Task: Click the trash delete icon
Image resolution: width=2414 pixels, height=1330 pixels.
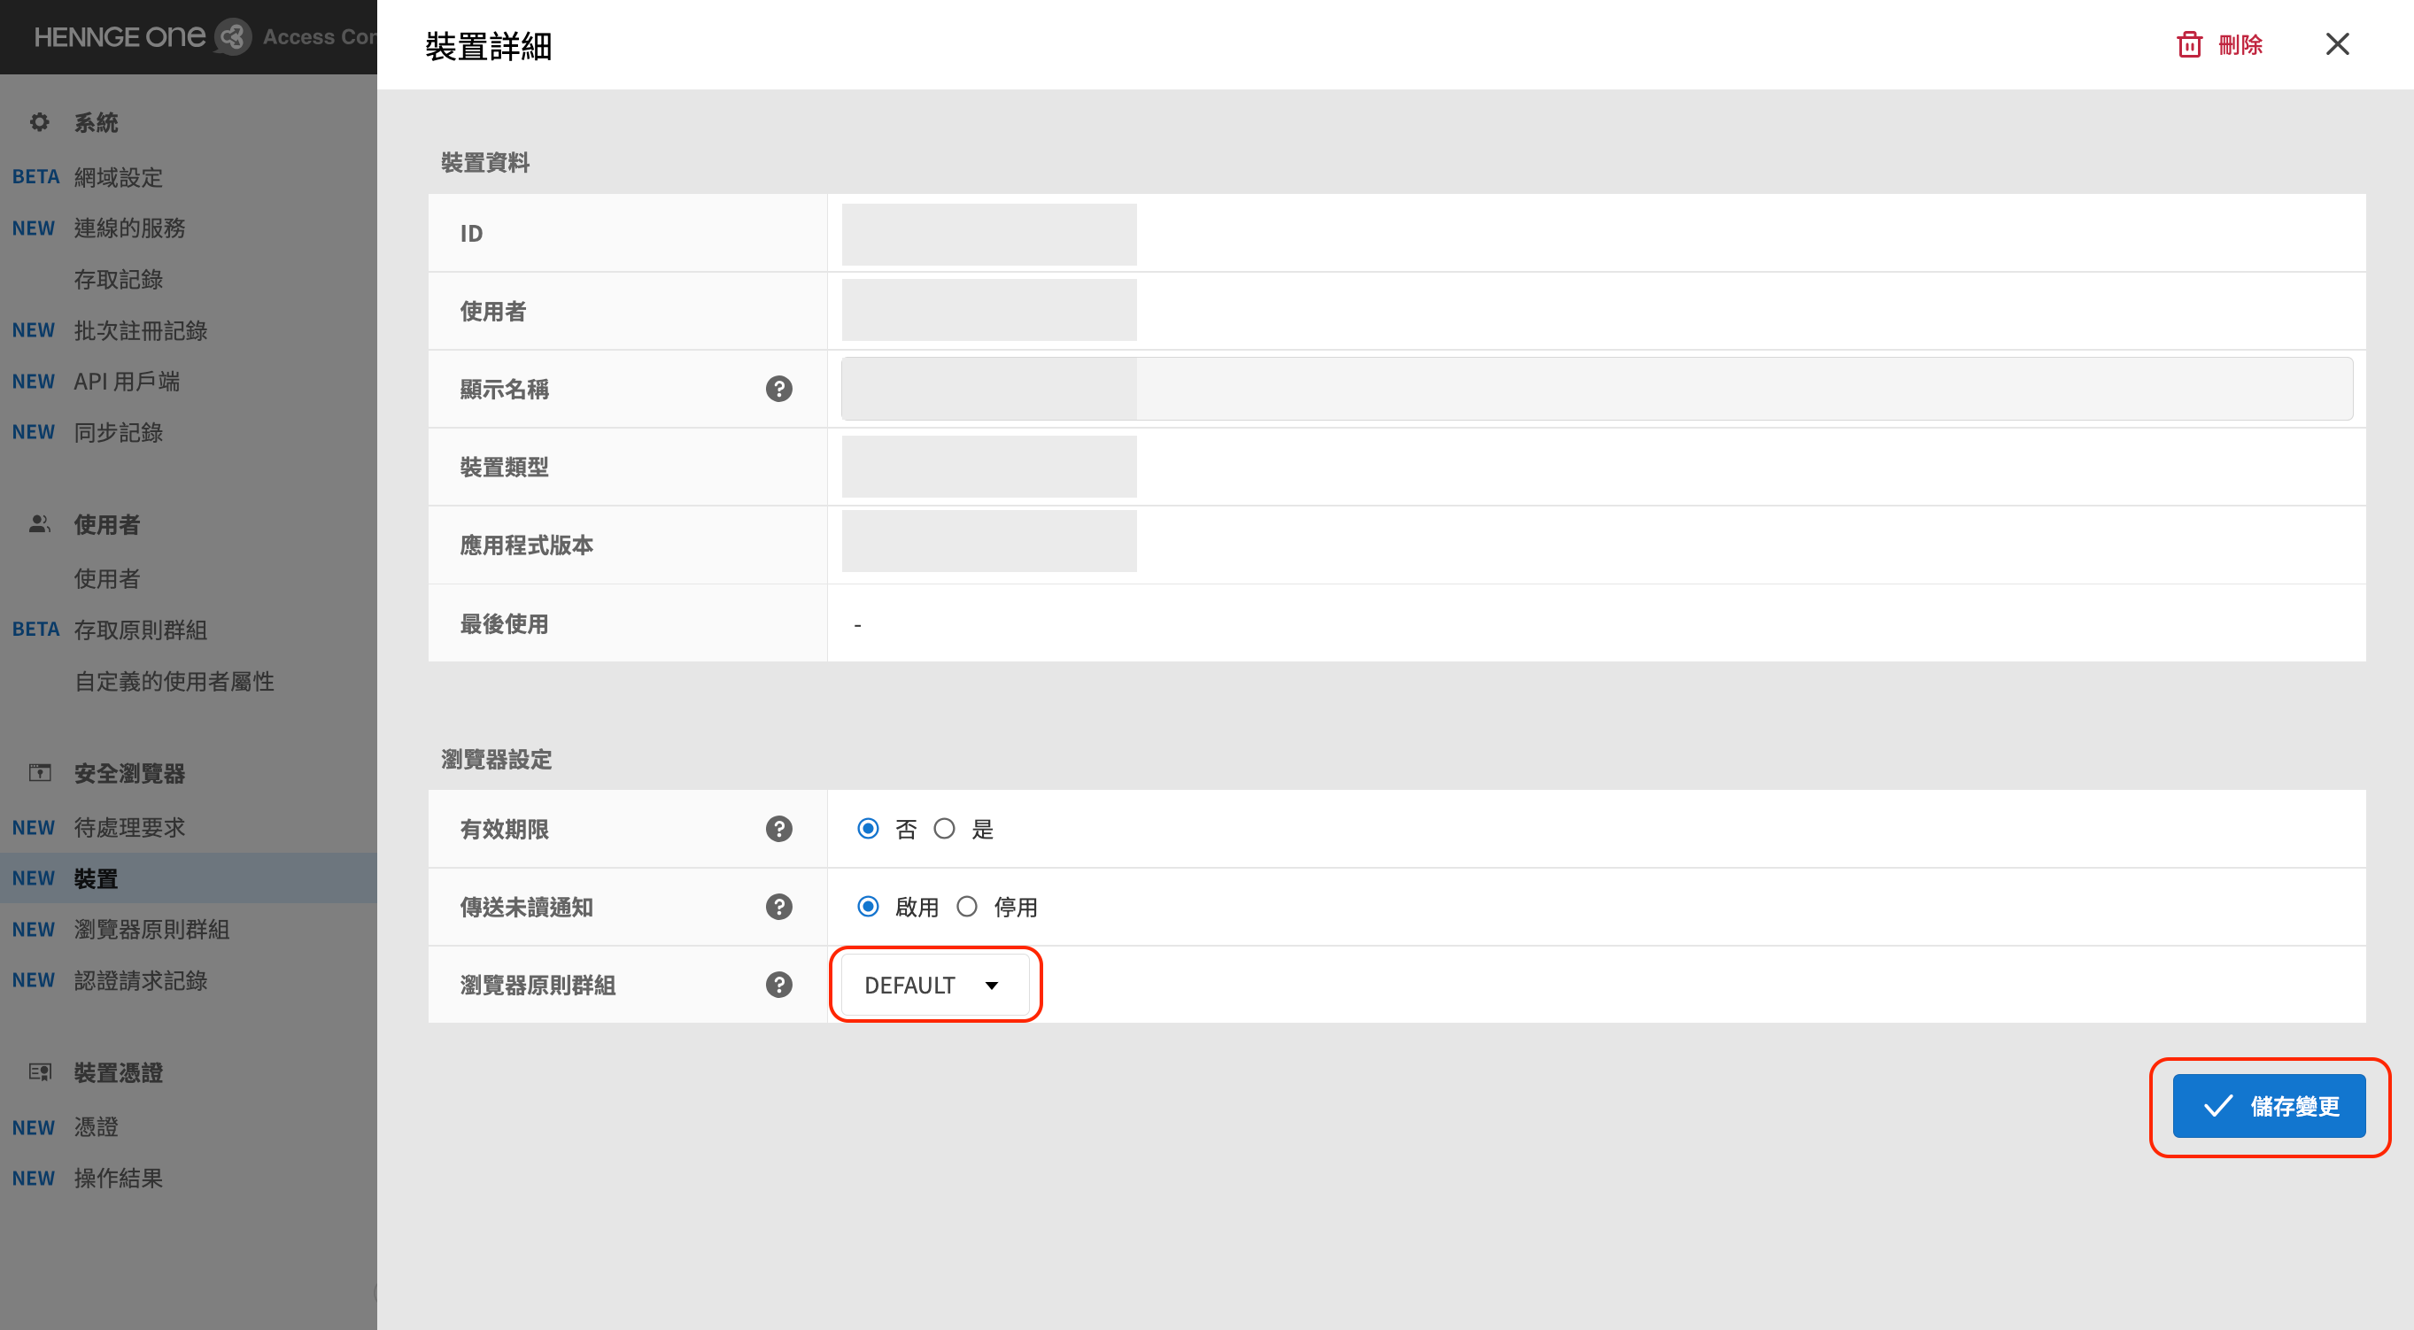Action: 2188,44
